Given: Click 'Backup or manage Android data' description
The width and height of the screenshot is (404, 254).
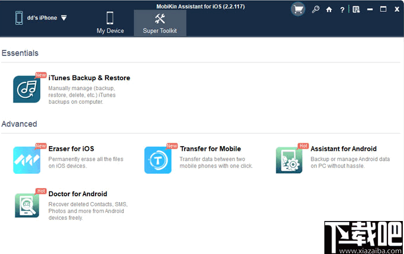Looking at the screenshot, I should point(350,163).
